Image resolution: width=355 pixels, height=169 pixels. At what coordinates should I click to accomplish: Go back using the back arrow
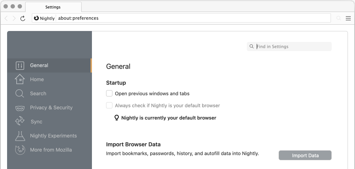pyautogui.click(x=6, y=18)
